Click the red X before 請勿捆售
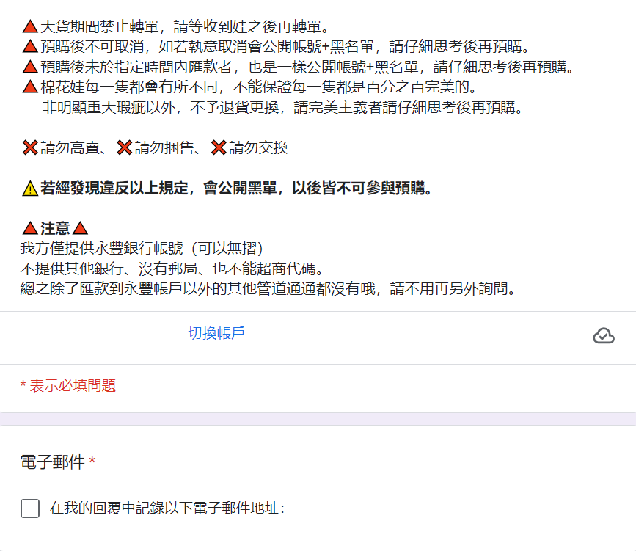This screenshot has width=636, height=551. [x=125, y=147]
